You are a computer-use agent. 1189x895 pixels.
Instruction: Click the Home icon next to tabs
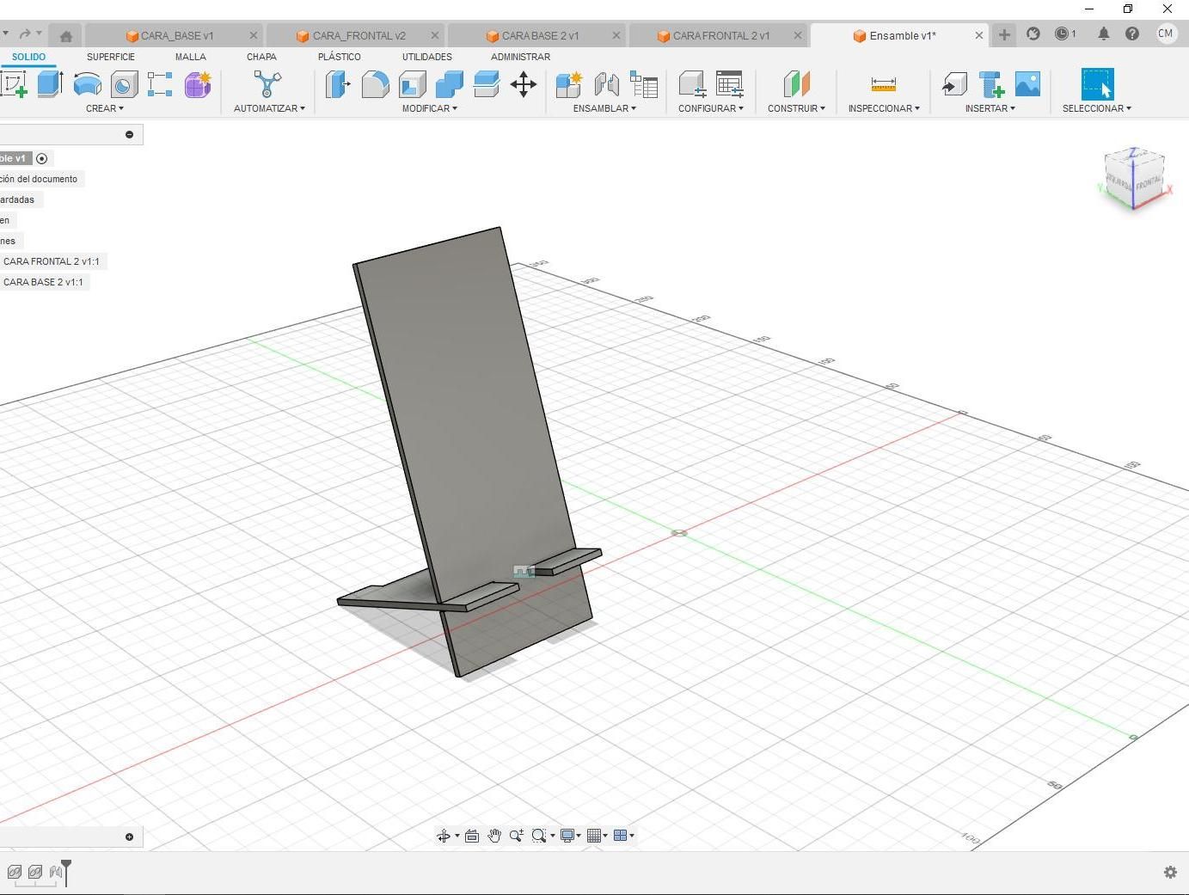66,35
